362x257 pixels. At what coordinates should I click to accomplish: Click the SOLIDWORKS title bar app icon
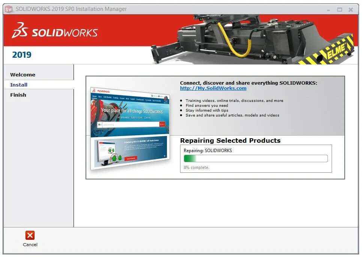tap(9, 9)
